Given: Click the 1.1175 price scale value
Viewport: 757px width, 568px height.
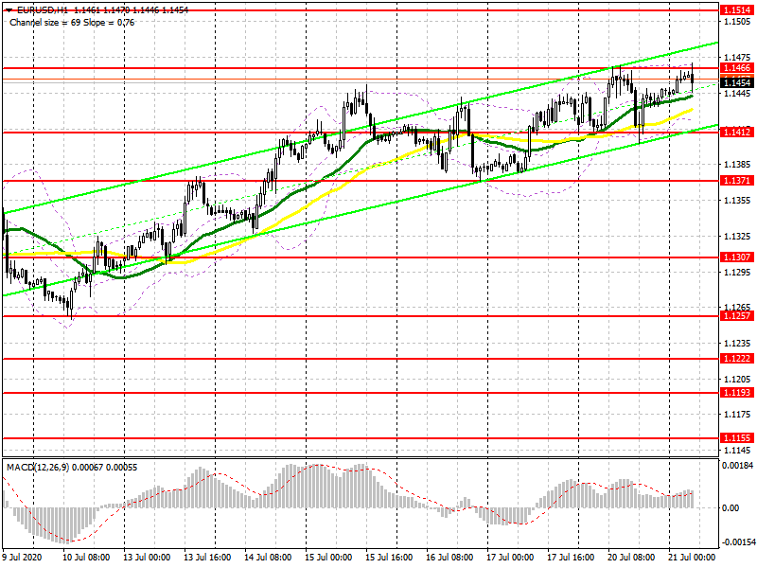Looking at the screenshot, I should pyautogui.click(x=738, y=415).
